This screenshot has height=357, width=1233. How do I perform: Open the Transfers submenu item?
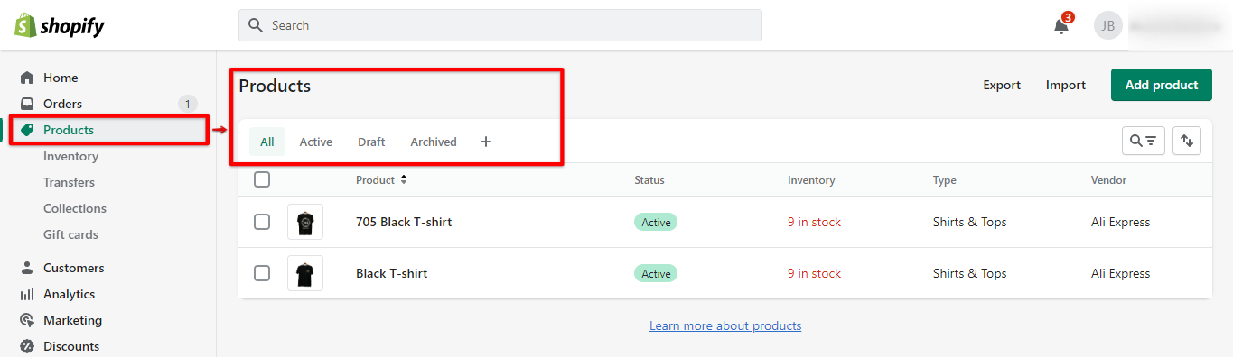coord(69,182)
